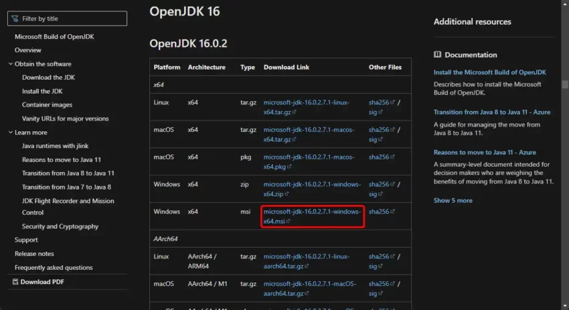Viewport: 569px width, 310px height.
Task: Click the page vertical scrollbar thumb
Action: tap(565, 84)
